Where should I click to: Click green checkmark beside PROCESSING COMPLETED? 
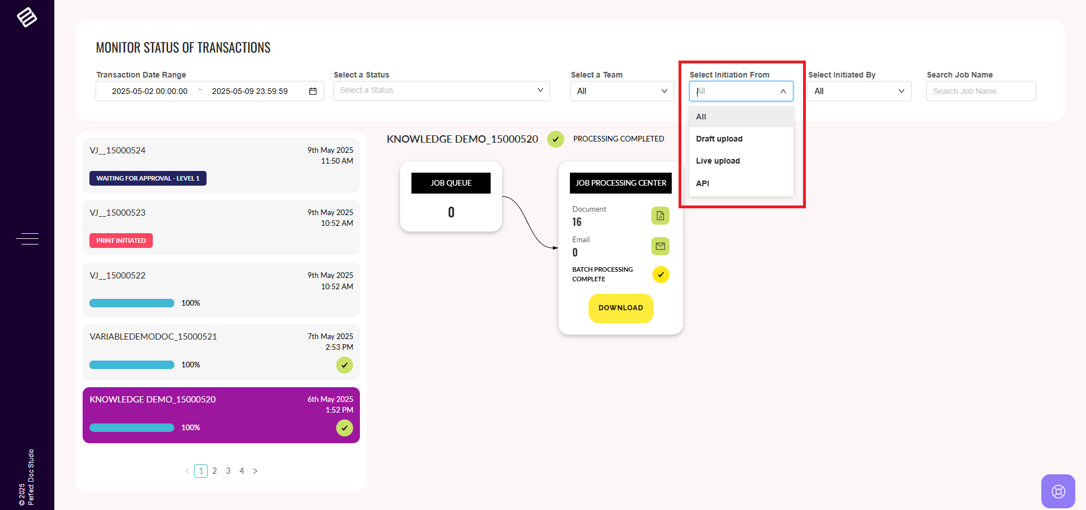(x=555, y=139)
